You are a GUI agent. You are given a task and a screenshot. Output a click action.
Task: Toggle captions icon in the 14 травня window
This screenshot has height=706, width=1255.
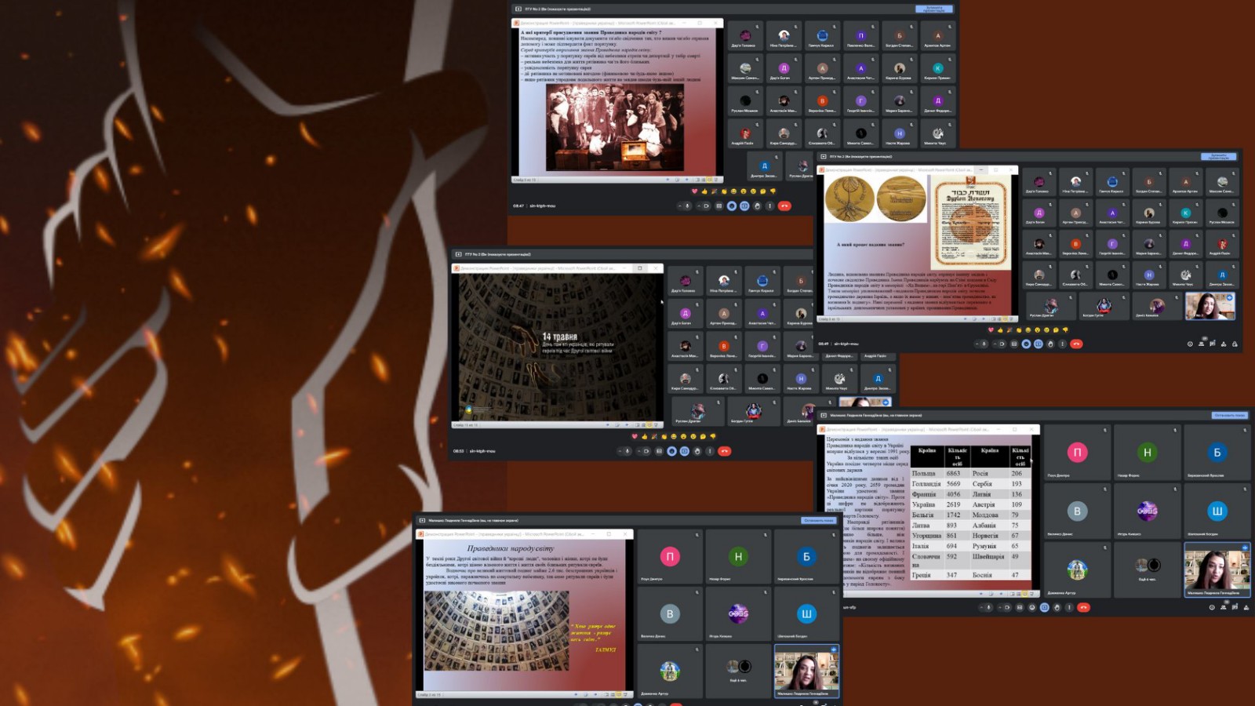[x=659, y=451]
